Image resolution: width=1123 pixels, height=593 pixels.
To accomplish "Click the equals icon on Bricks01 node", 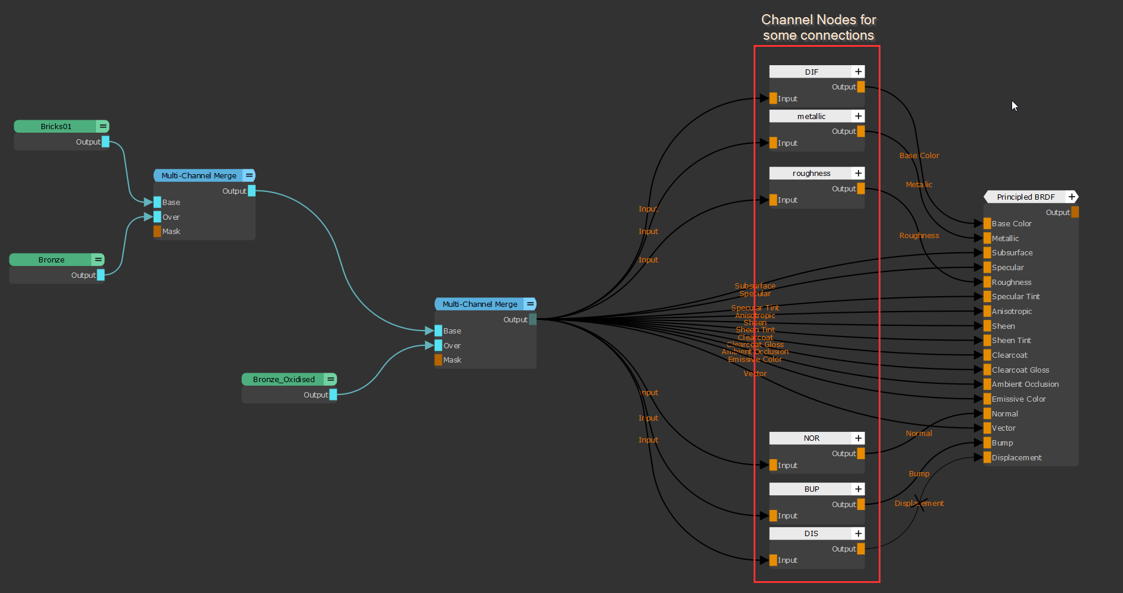I will (103, 126).
